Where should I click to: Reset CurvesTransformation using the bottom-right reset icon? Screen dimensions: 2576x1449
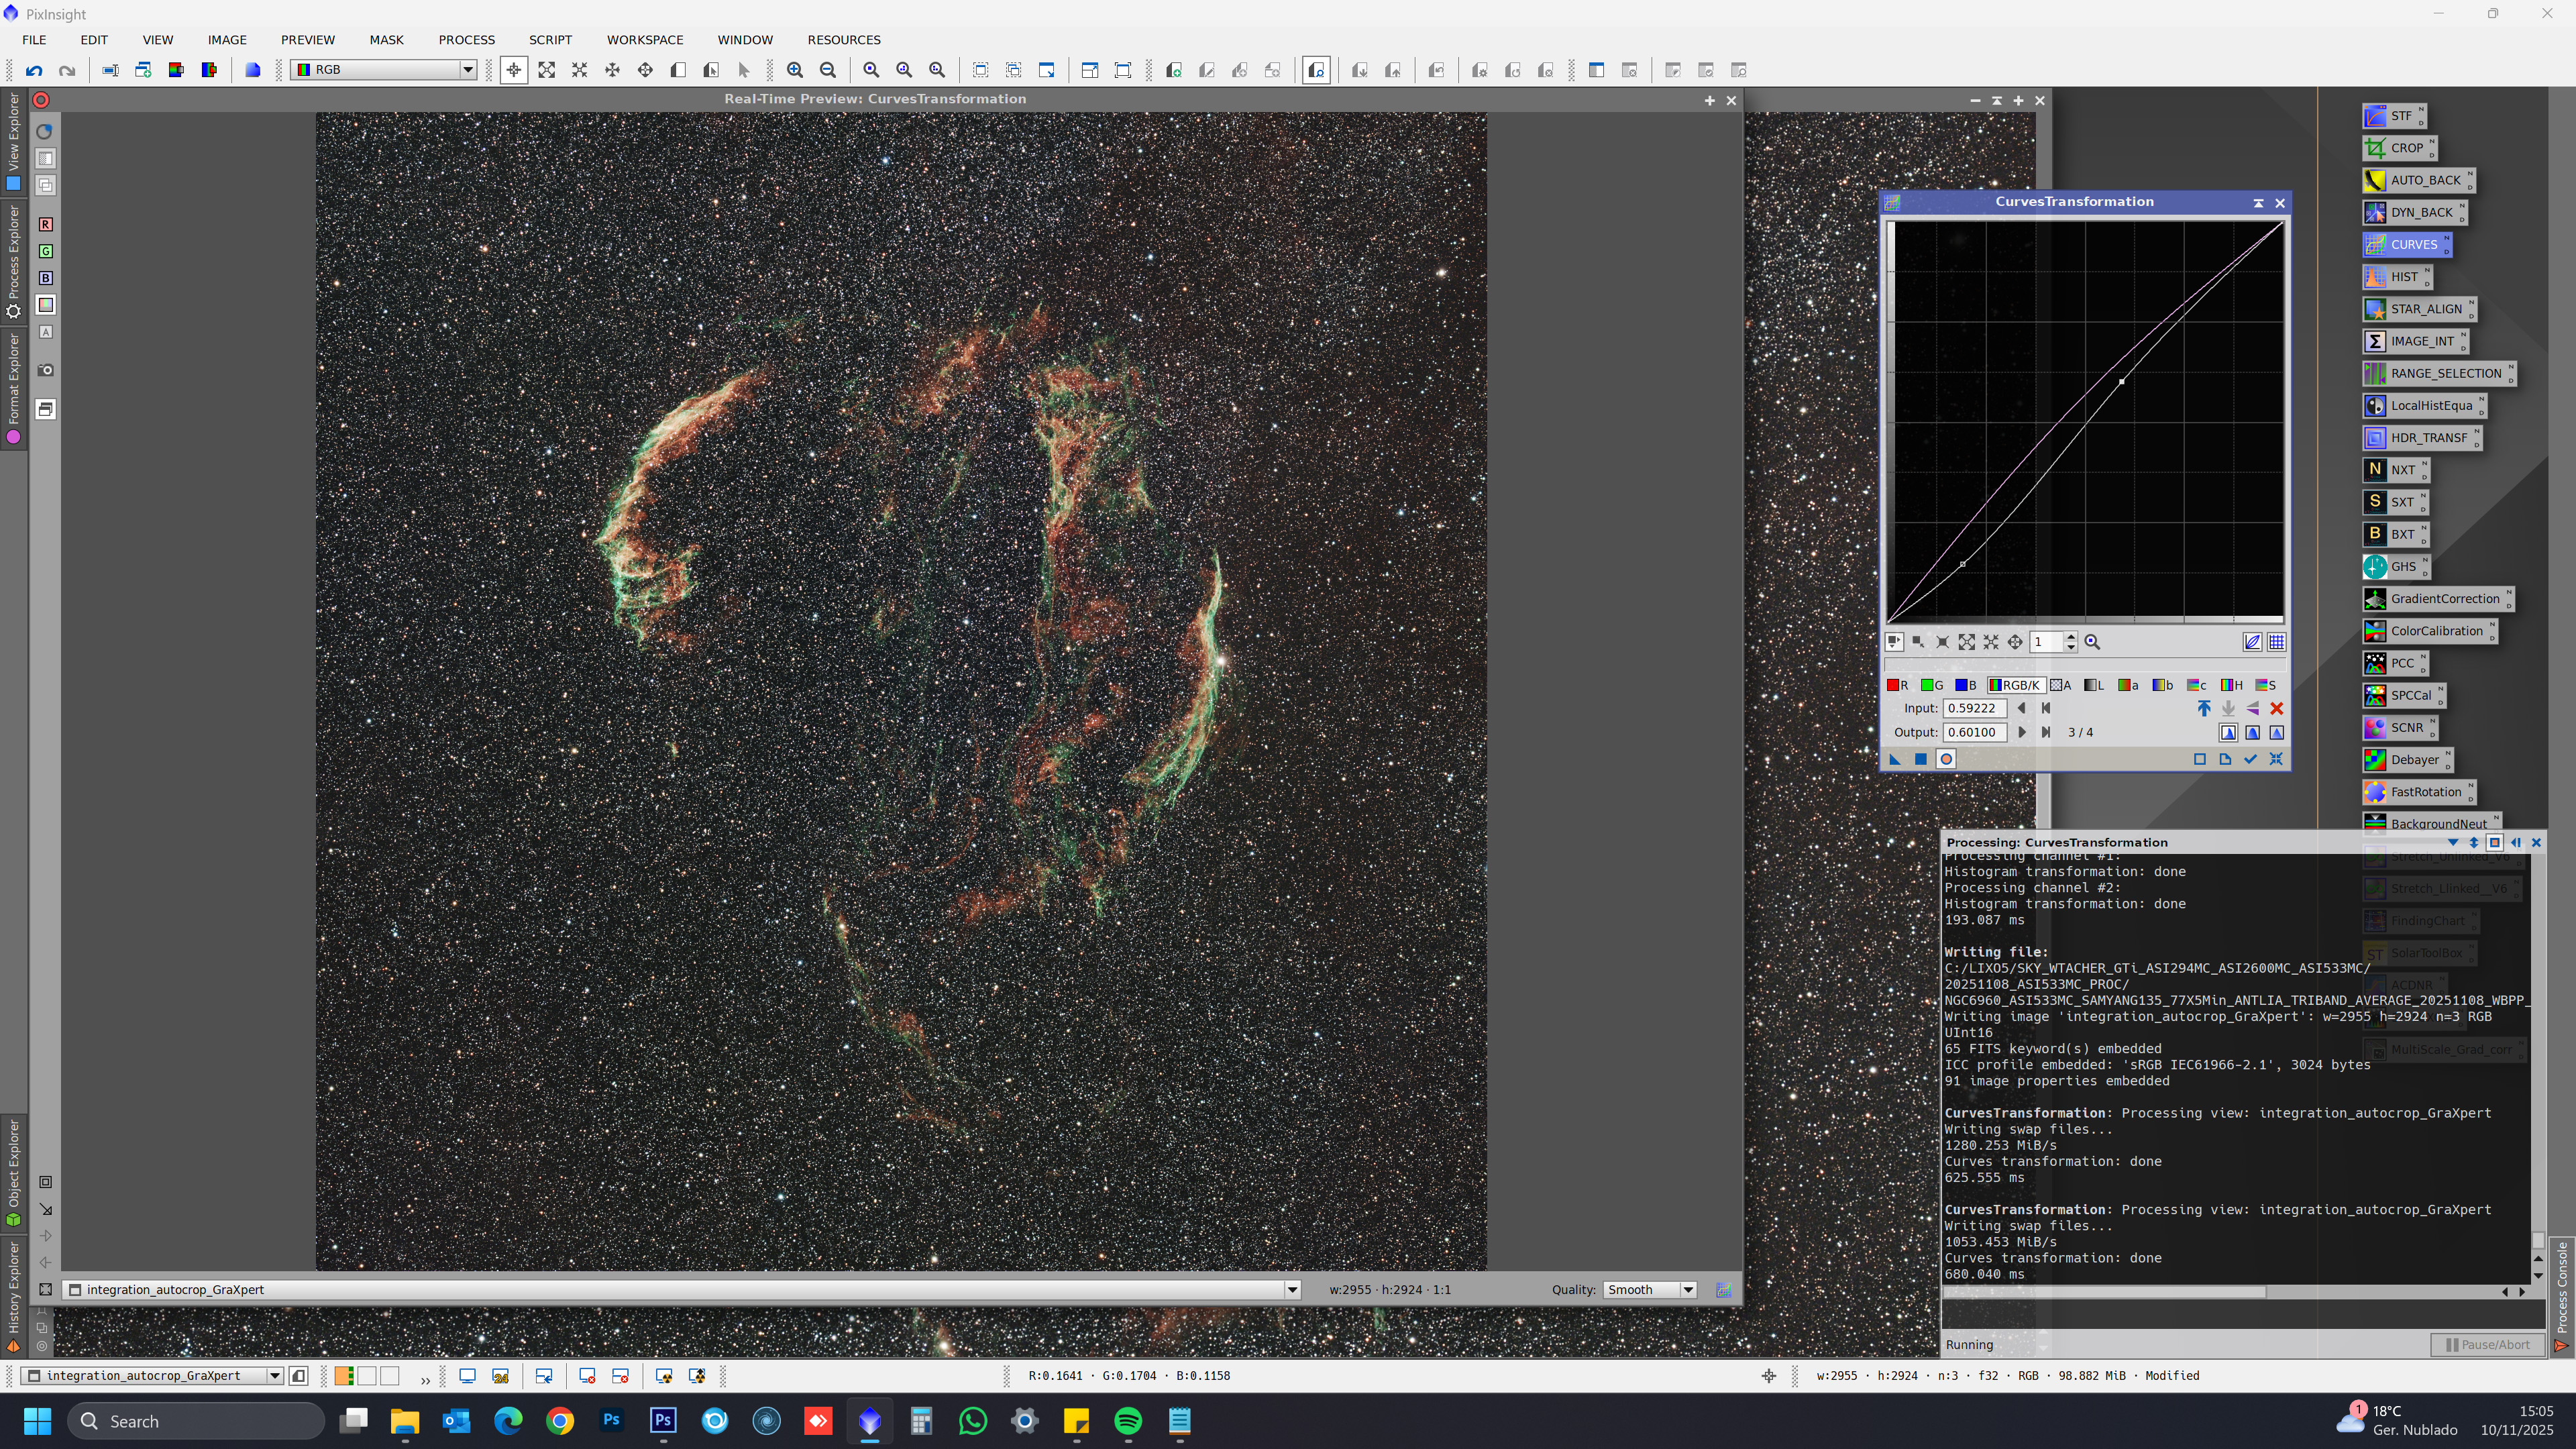click(x=2277, y=759)
